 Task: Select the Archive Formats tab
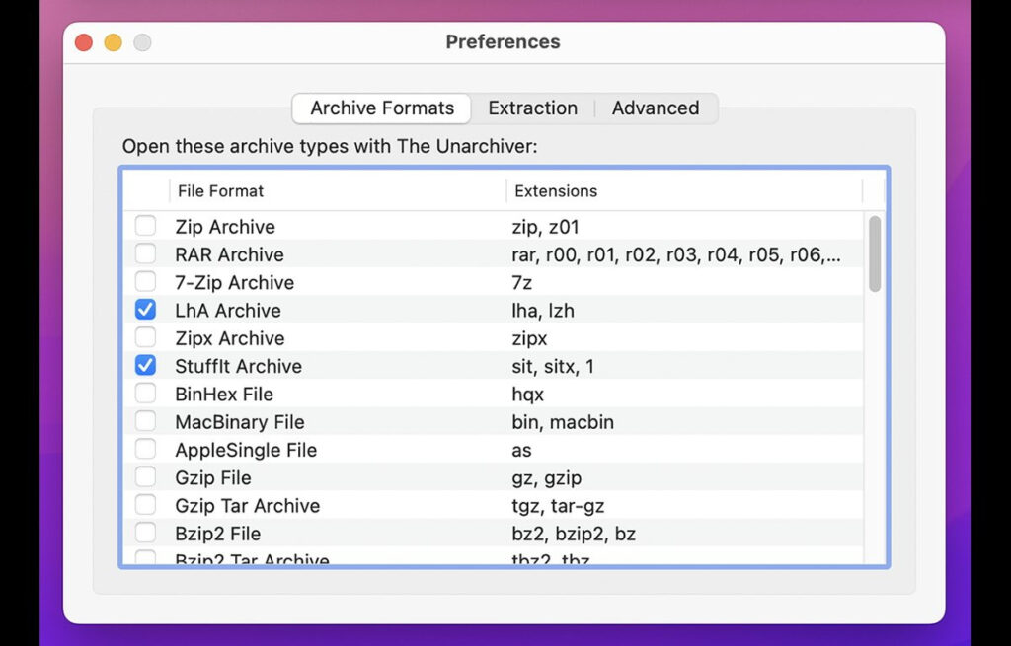point(382,108)
